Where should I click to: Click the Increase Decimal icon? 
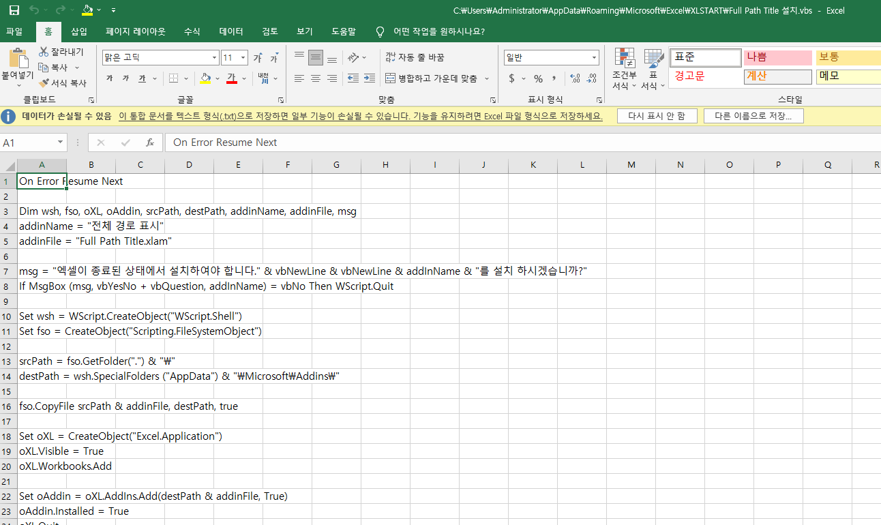click(574, 78)
